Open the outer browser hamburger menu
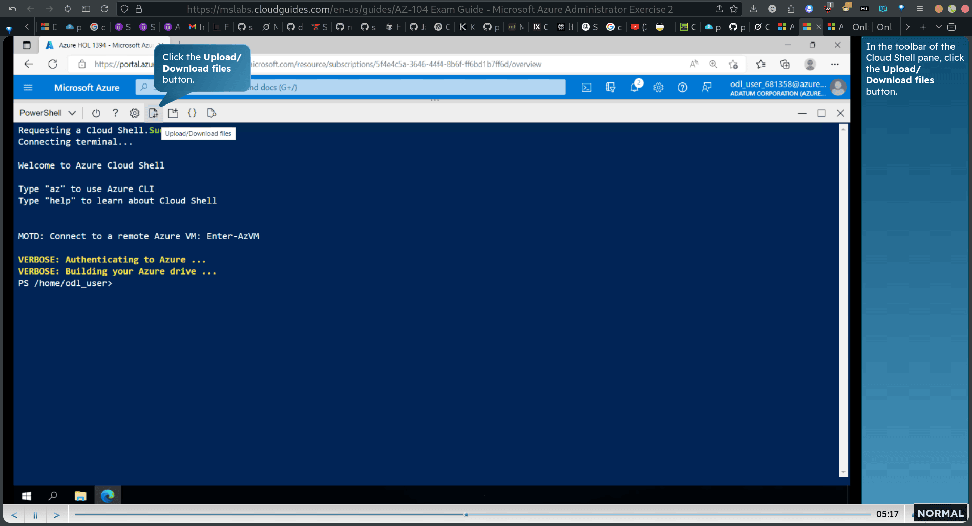The height and width of the screenshot is (526, 972). [920, 9]
